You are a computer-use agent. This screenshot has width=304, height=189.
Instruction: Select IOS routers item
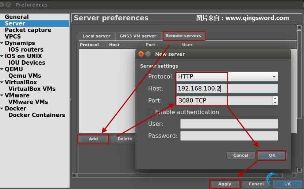[x=26, y=50]
